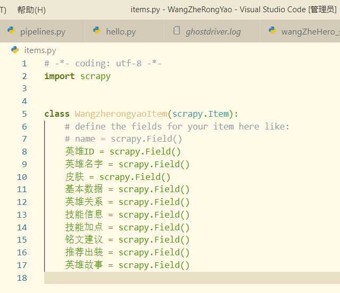This screenshot has height=293, width=340.
Task: Click Python icon on wangZheHero tab
Action: tap(272, 30)
